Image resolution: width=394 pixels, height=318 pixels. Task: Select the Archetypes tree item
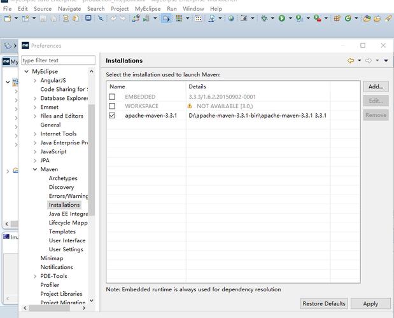pos(63,179)
